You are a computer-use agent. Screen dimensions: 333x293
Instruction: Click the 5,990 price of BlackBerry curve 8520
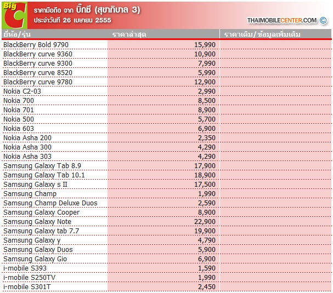coord(207,73)
